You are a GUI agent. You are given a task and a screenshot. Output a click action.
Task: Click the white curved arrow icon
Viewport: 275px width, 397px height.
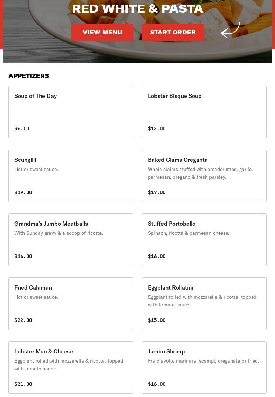(x=230, y=30)
